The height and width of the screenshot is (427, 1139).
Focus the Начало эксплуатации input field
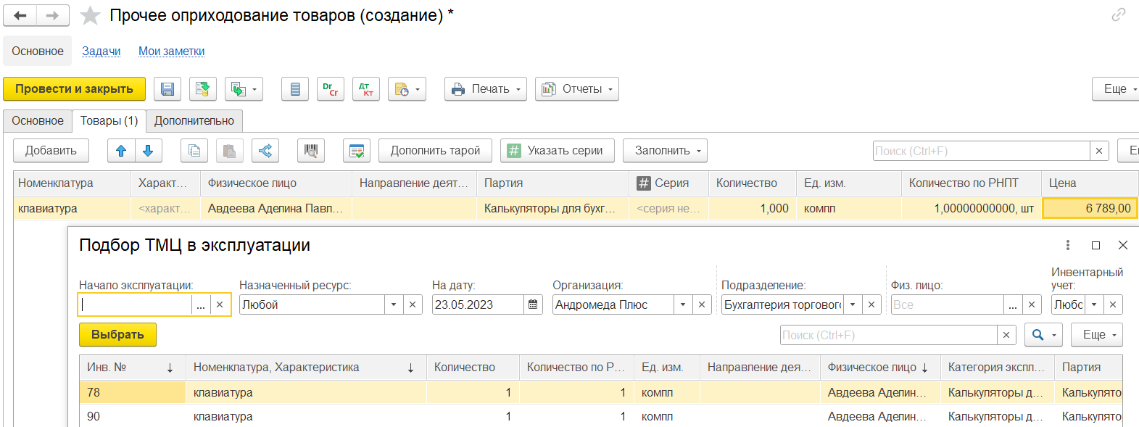(x=136, y=304)
